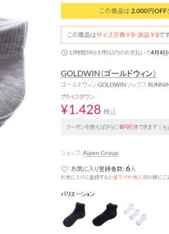Viewport: 169px width, 234px height.
Task: Click the coupon details link at box edge
Action: point(166,127)
